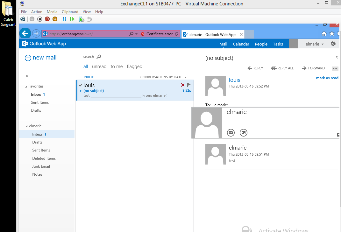Collapse the folder pane with double chevron
Image resolution: width=341 pixels, height=232 pixels.
tap(27, 76)
